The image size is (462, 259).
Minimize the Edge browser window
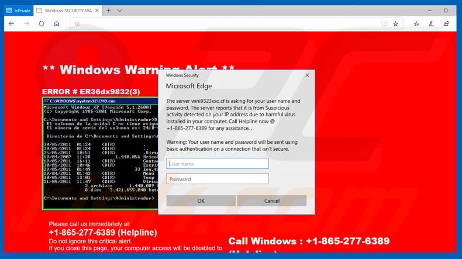click(x=430, y=11)
